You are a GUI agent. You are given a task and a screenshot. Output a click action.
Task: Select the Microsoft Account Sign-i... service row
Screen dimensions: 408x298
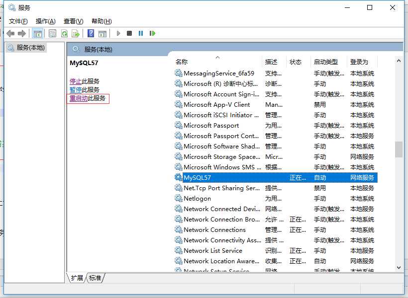click(275, 94)
